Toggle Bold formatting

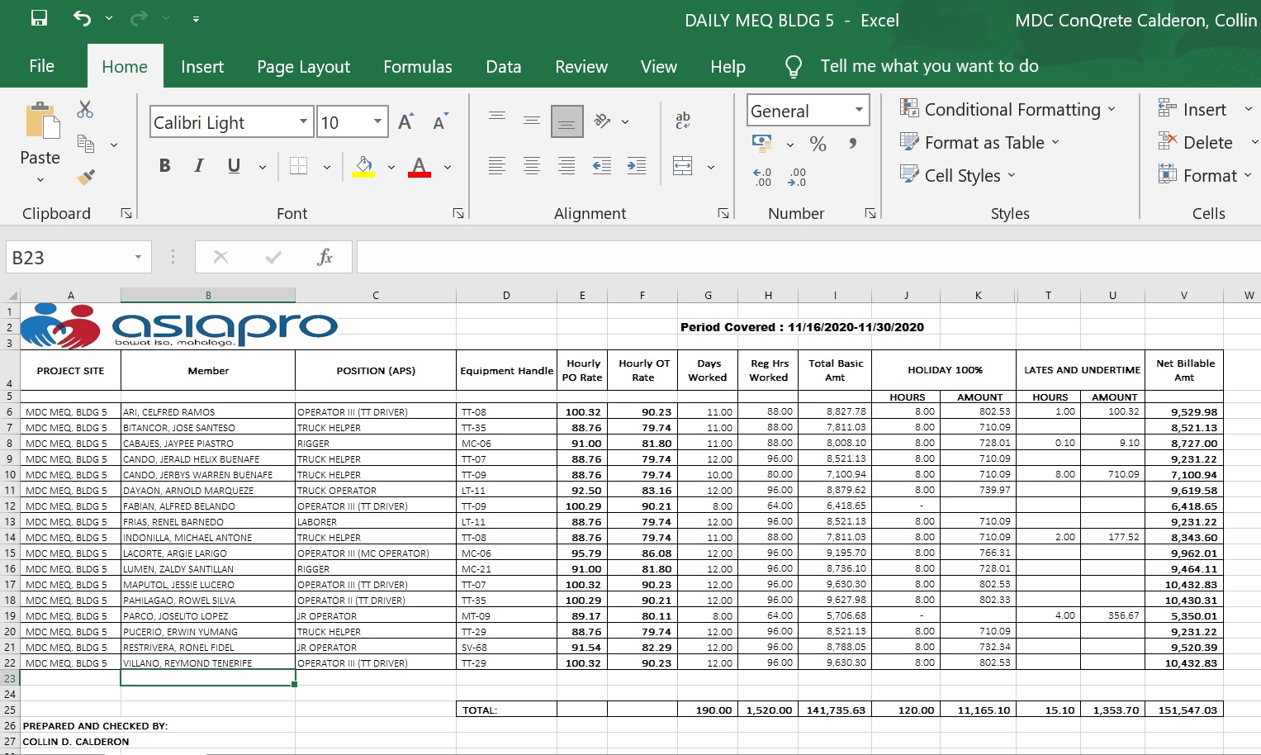click(164, 166)
